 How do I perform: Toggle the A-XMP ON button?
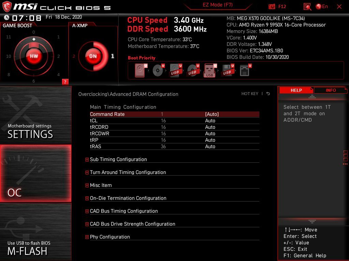[x=93, y=56]
